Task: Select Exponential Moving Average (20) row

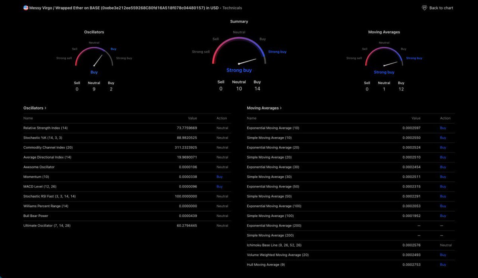Action: [351, 147]
